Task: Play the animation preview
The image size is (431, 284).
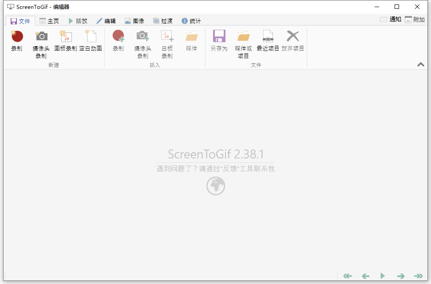Action: pyautogui.click(x=383, y=276)
